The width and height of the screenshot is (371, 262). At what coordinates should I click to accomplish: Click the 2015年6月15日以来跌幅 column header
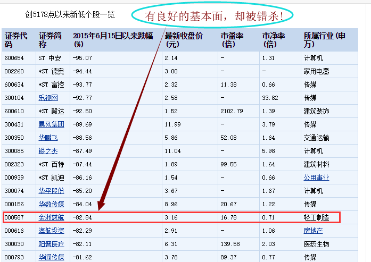pos(113,40)
